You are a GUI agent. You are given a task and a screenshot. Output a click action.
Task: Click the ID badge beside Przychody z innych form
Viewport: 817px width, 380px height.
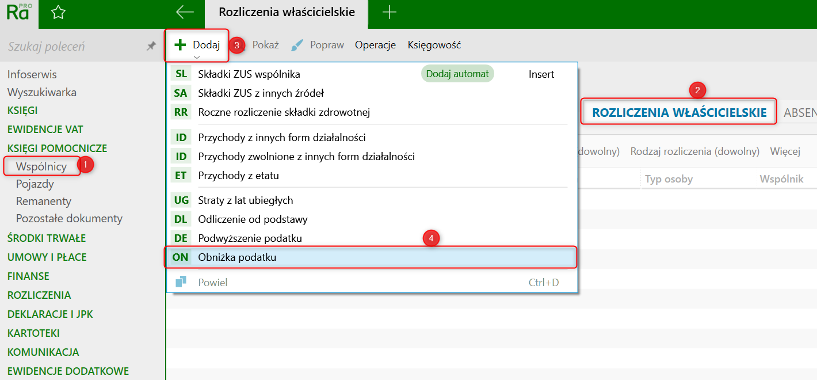[181, 138]
